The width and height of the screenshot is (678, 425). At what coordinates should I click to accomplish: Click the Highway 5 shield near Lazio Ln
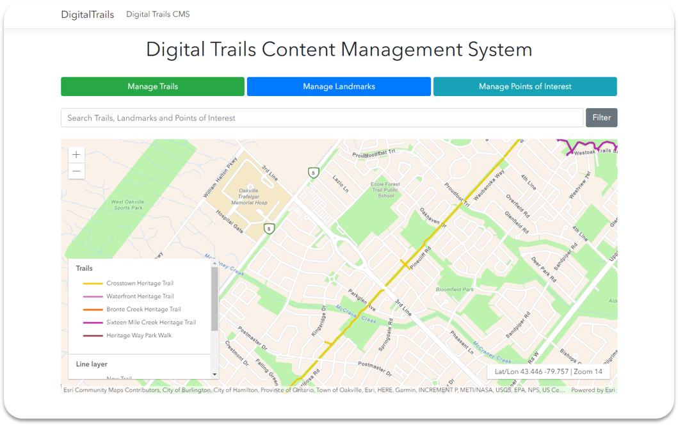pyautogui.click(x=312, y=172)
